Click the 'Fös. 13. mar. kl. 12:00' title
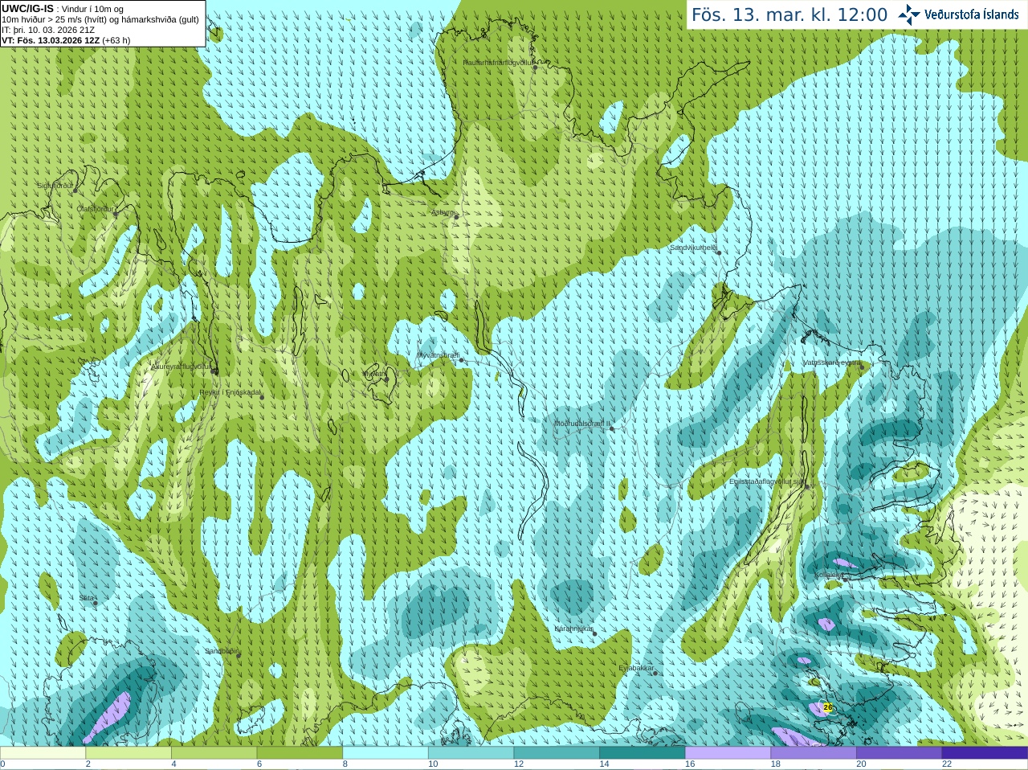 click(x=789, y=14)
